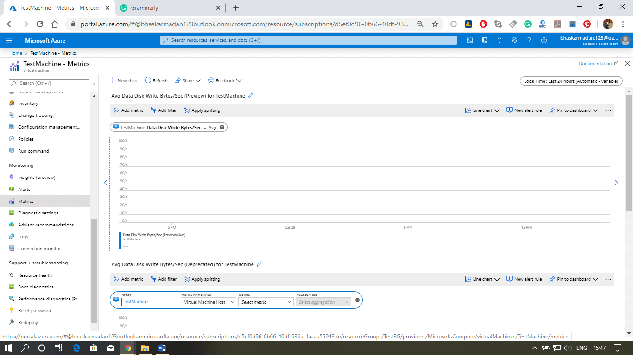Expand Line chart dropdown on first chart
This screenshot has width=633, height=355.
tap(482, 110)
